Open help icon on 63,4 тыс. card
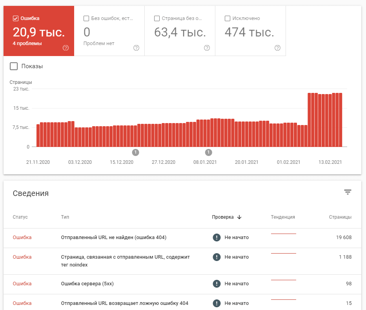The image size is (366, 310). [x=207, y=48]
